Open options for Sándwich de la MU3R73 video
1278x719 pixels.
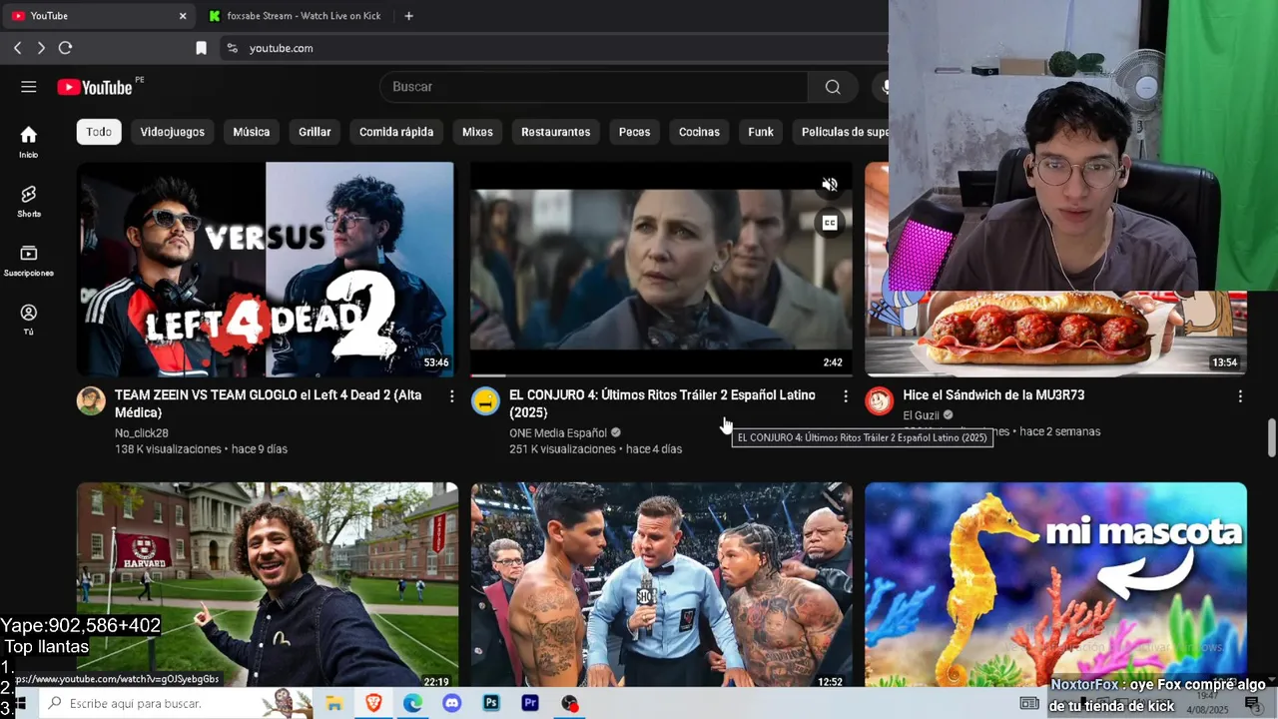point(1240,396)
